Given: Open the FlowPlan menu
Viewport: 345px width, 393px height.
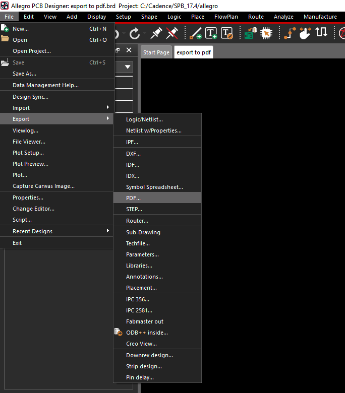Looking at the screenshot, I should pos(226,17).
